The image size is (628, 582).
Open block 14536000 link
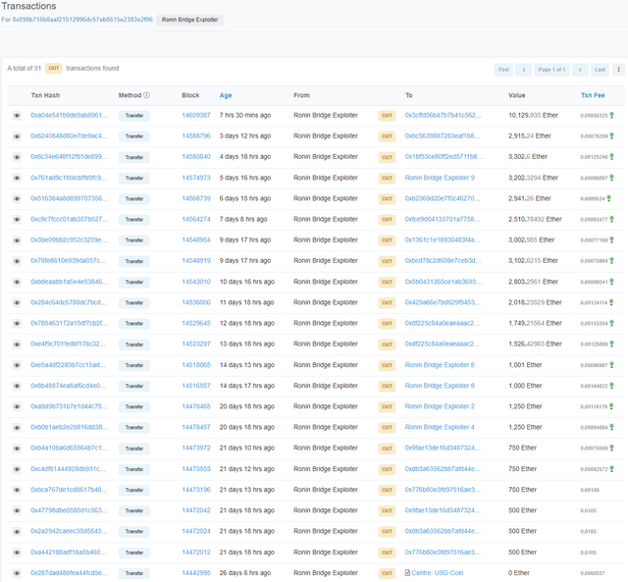(196, 302)
